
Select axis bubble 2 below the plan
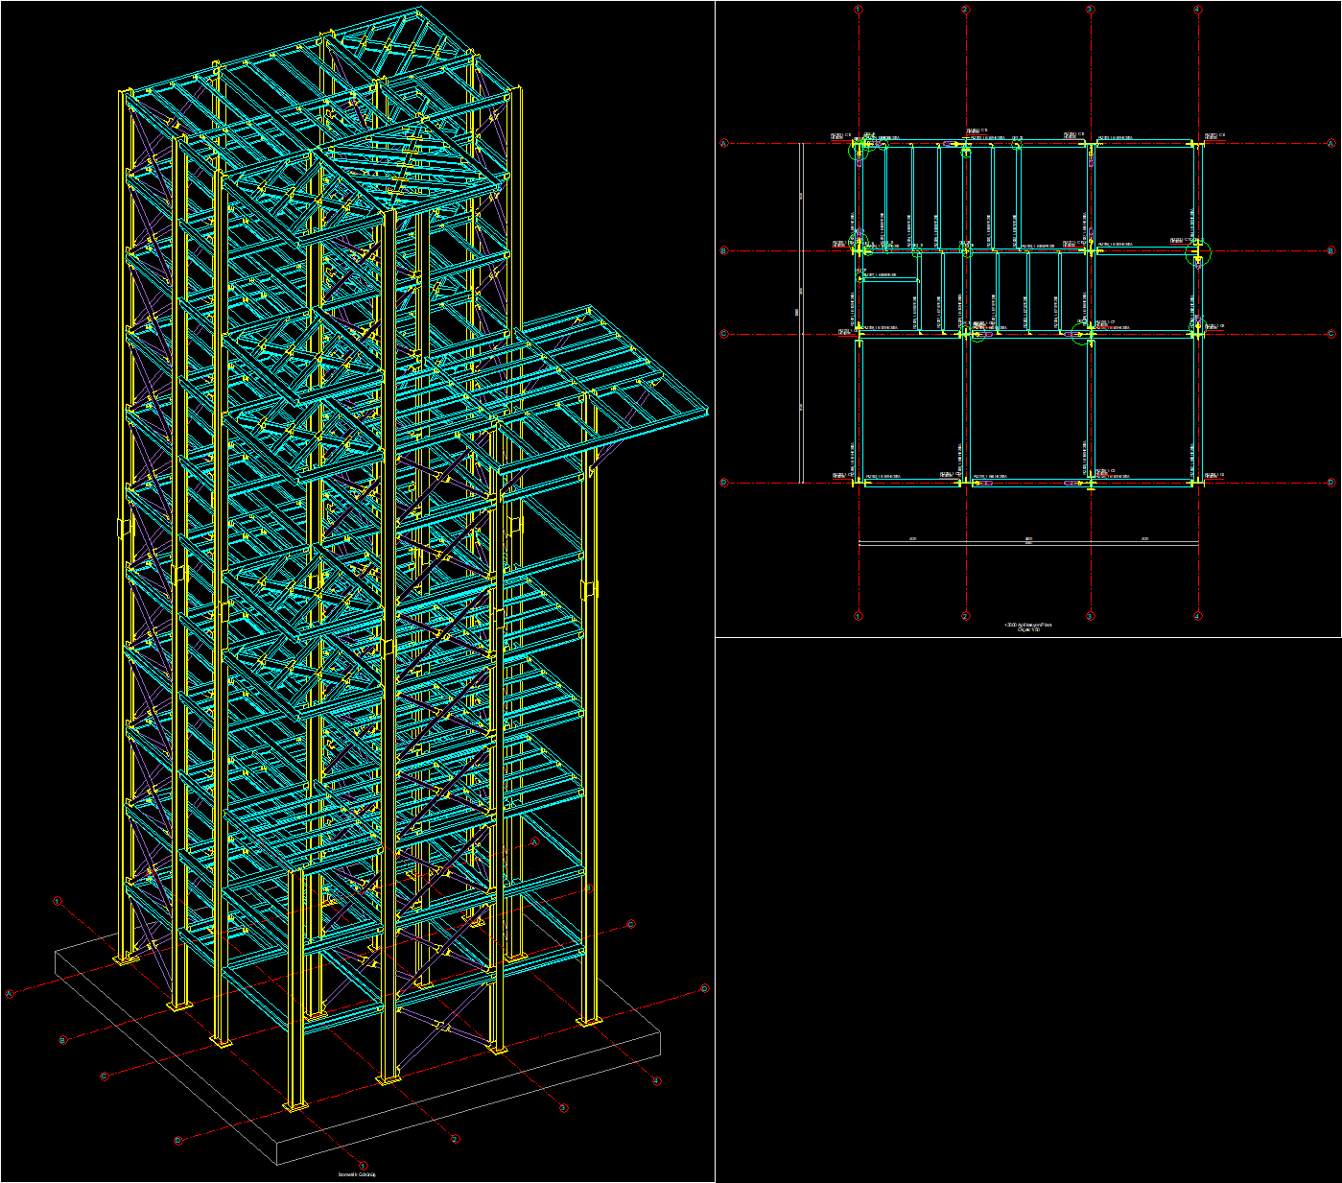tap(965, 616)
